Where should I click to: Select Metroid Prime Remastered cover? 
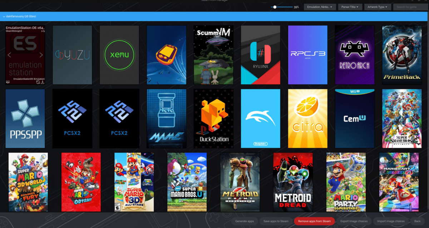point(240,182)
